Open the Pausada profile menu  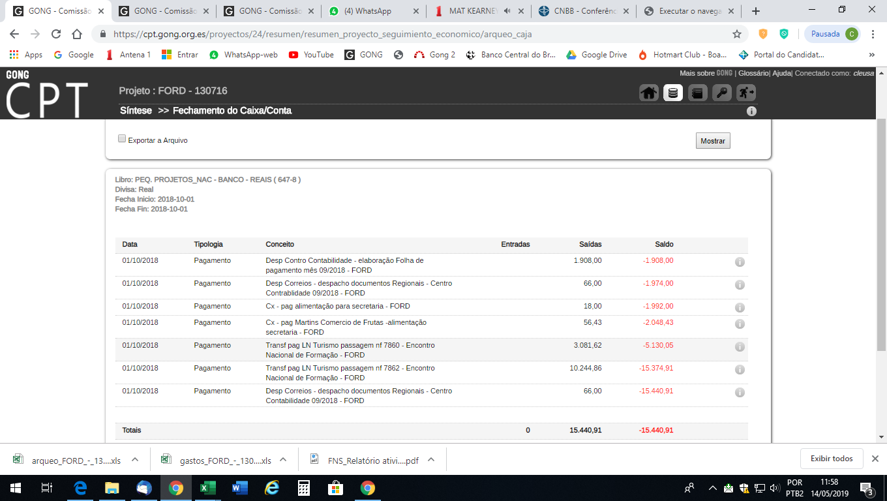(x=833, y=34)
